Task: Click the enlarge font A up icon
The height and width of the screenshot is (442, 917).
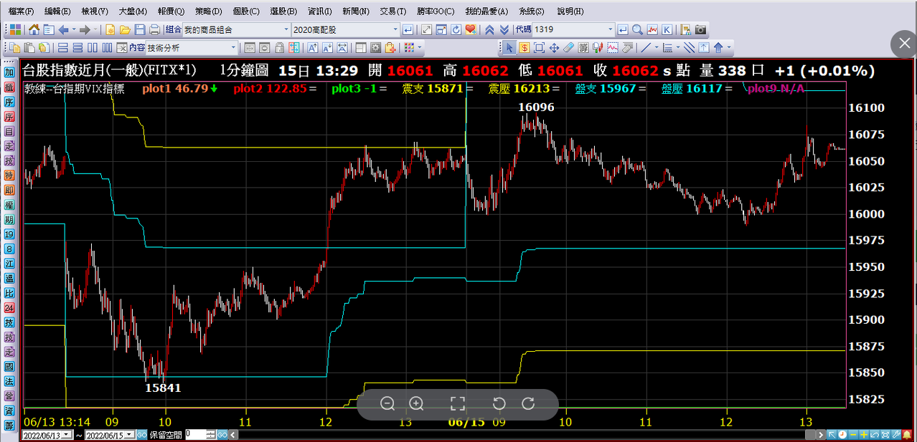Action: tap(311, 48)
